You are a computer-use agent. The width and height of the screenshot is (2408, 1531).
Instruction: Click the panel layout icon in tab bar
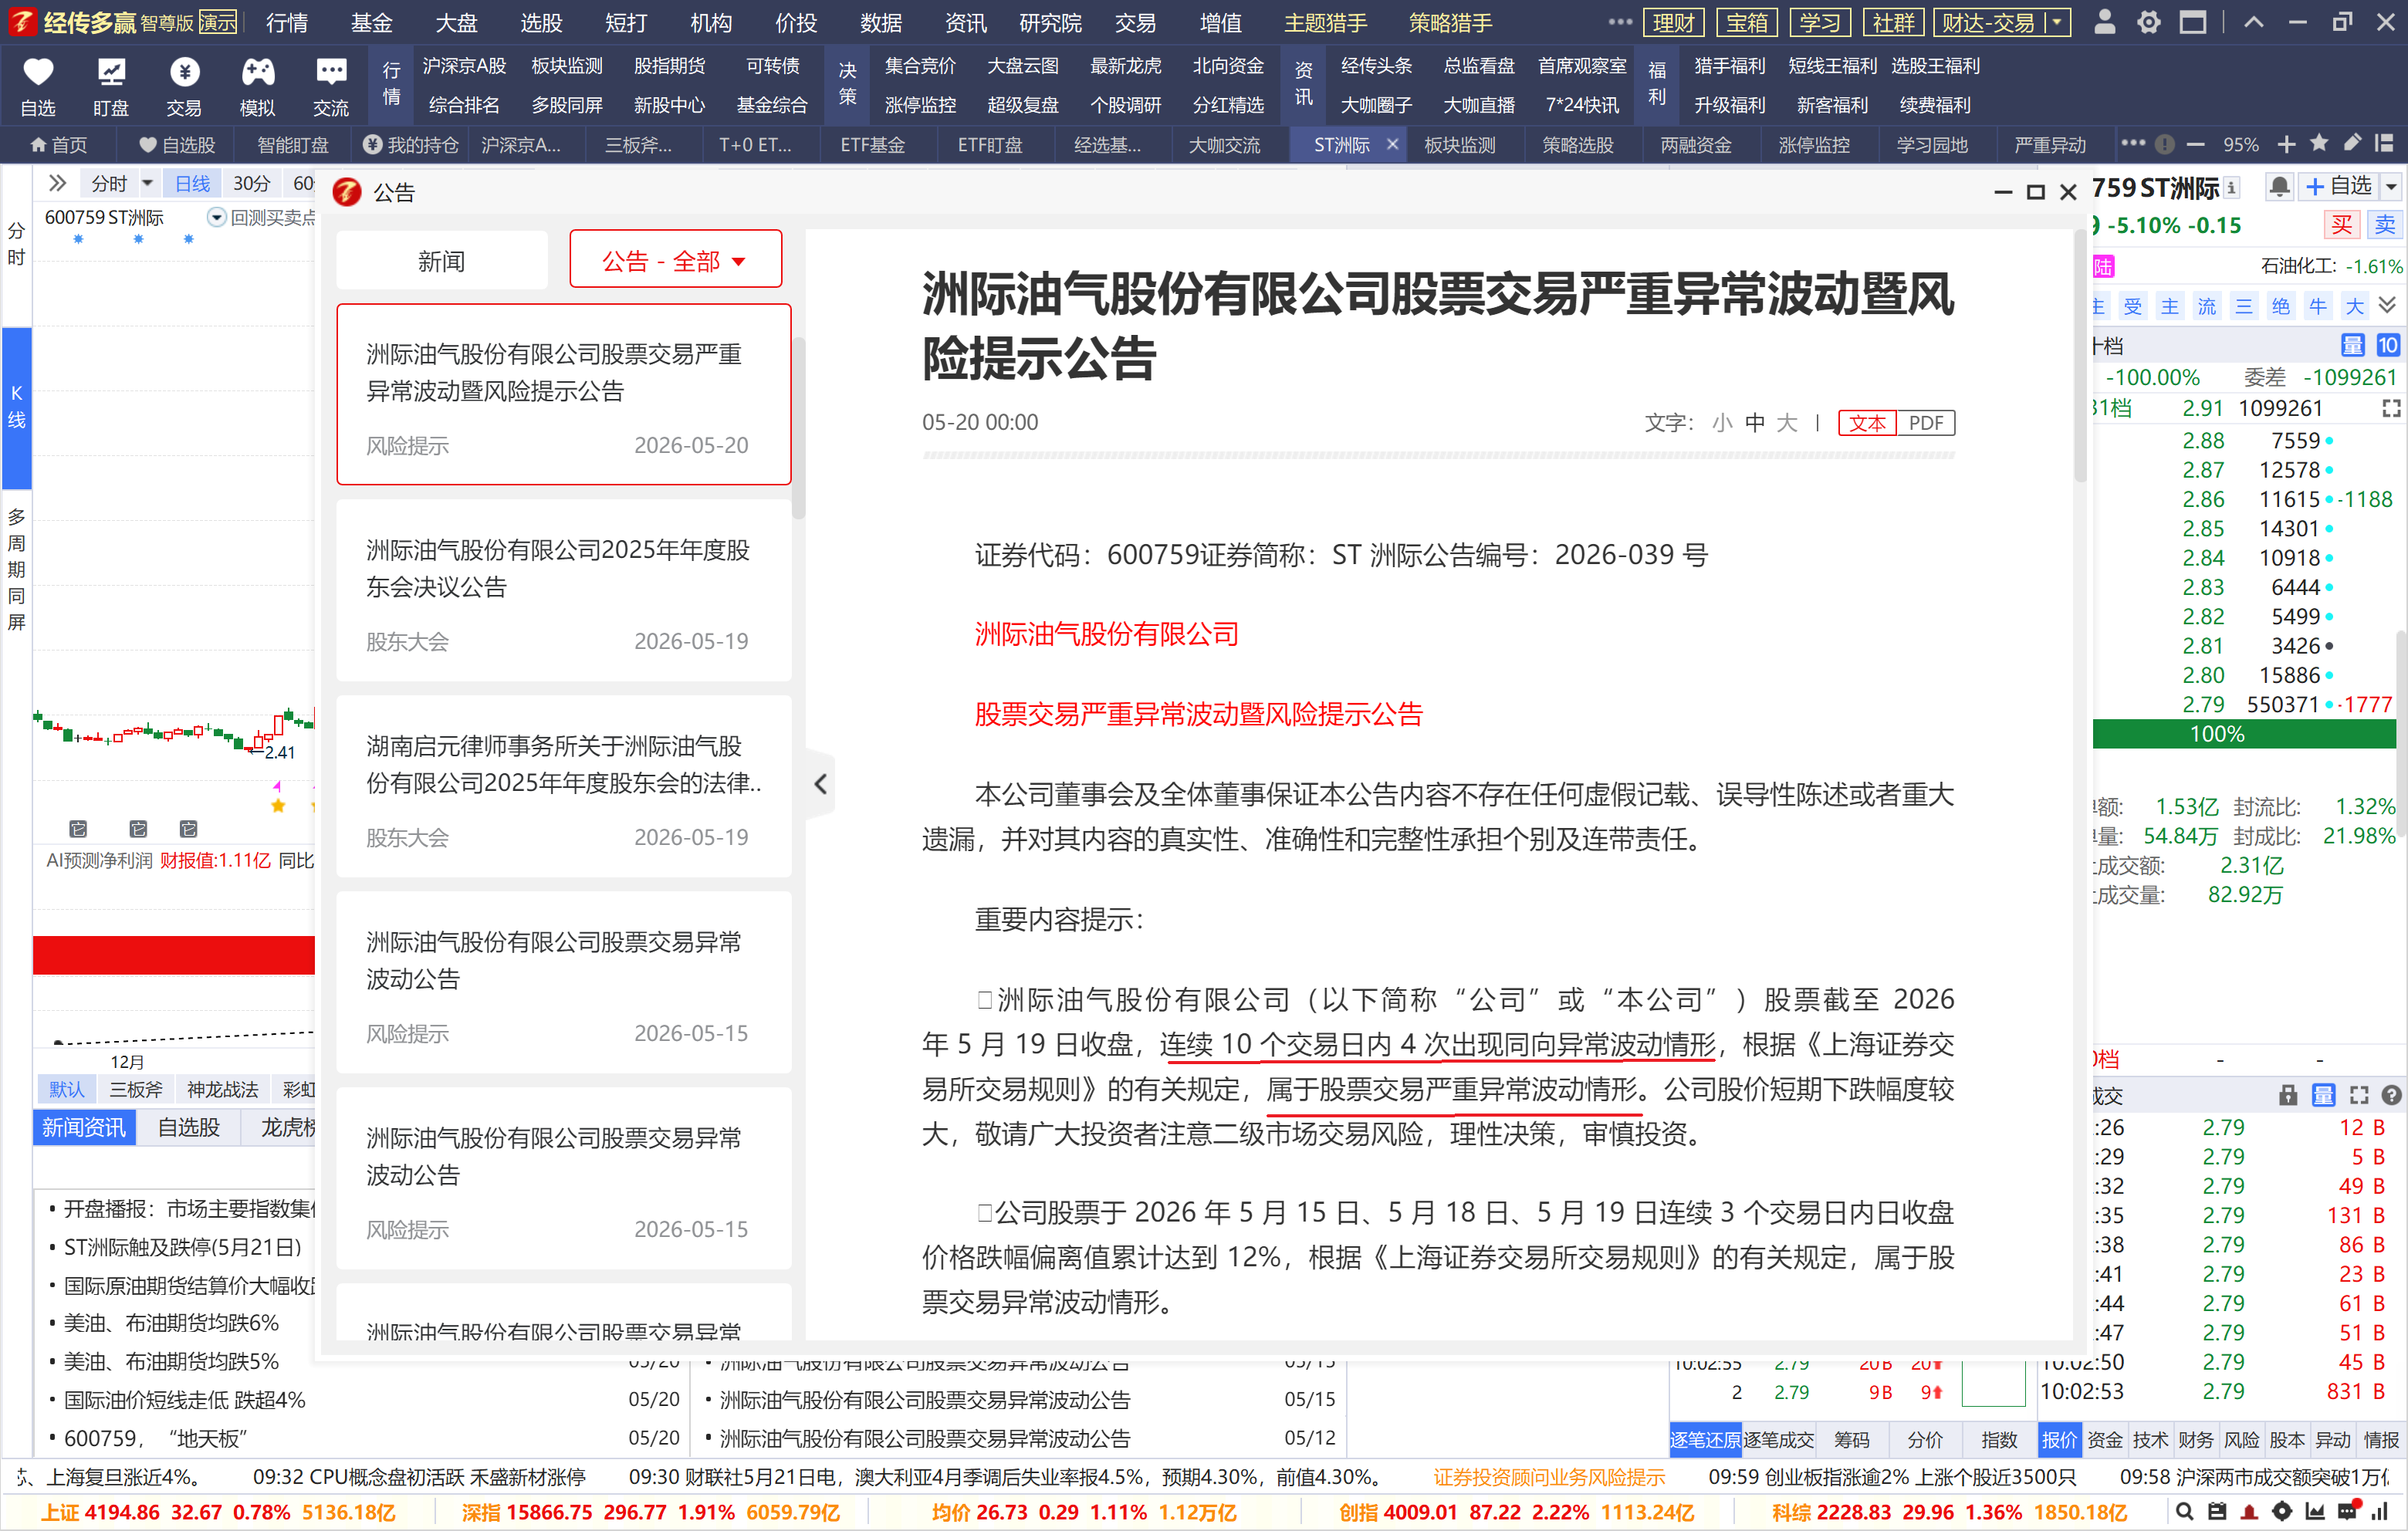[x=2385, y=143]
